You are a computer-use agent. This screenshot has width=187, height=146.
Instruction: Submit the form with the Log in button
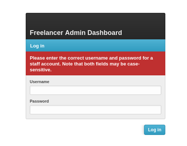(x=155, y=130)
